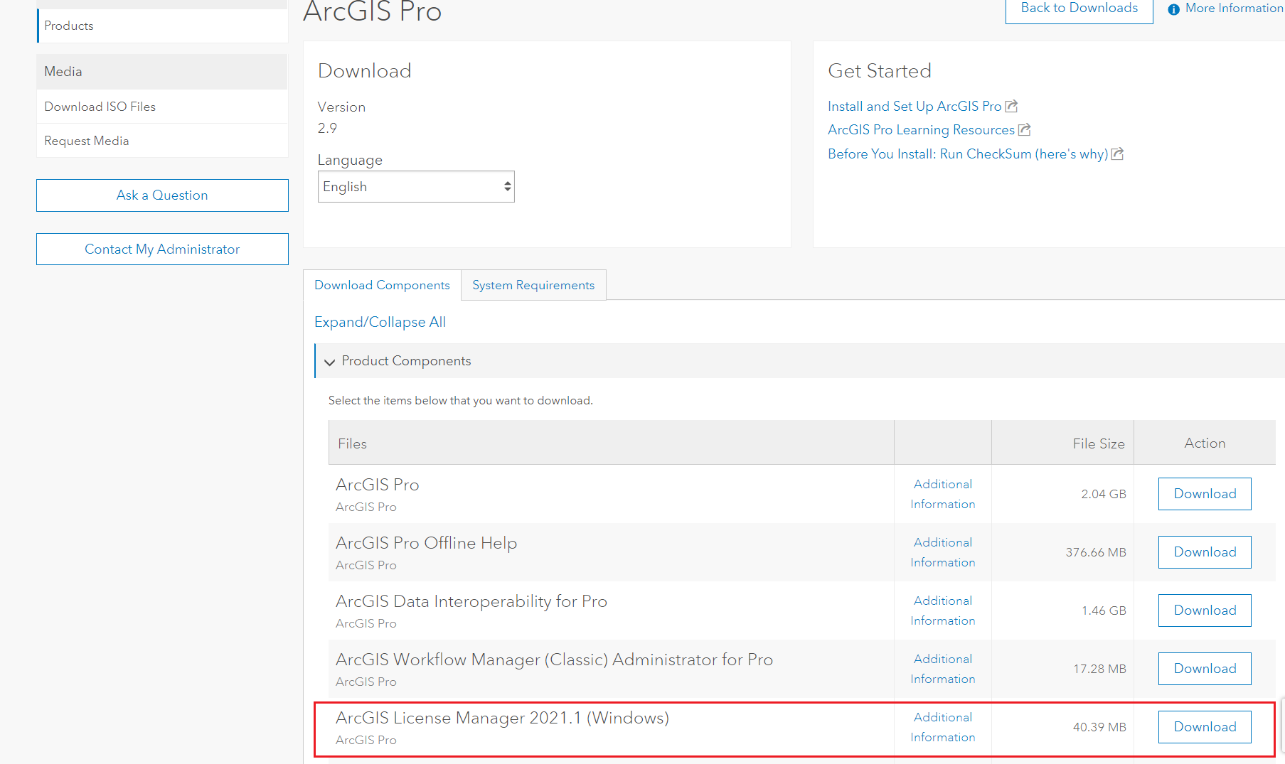Viewport: 1285px width, 764px height.
Task: Select the Download Components tab
Action: pos(382,285)
